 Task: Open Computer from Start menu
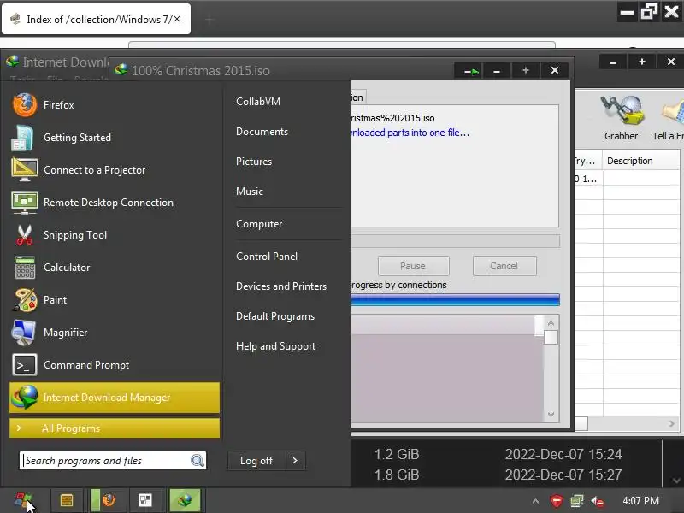pos(259,224)
